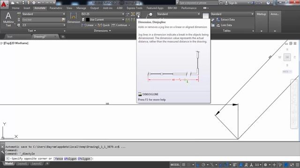
Task: Select the WPolygon command option
Action: point(70,159)
